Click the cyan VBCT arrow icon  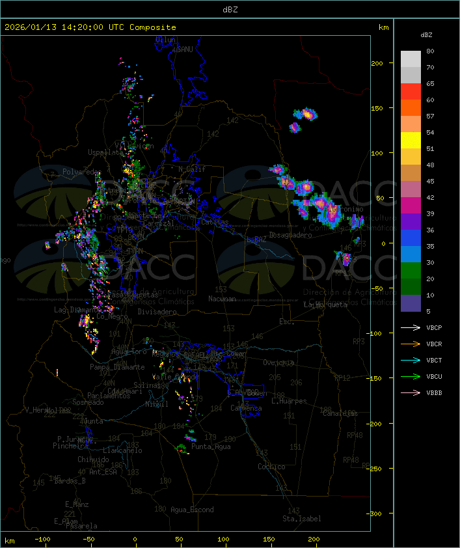pyautogui.click(x=411, y=361)
